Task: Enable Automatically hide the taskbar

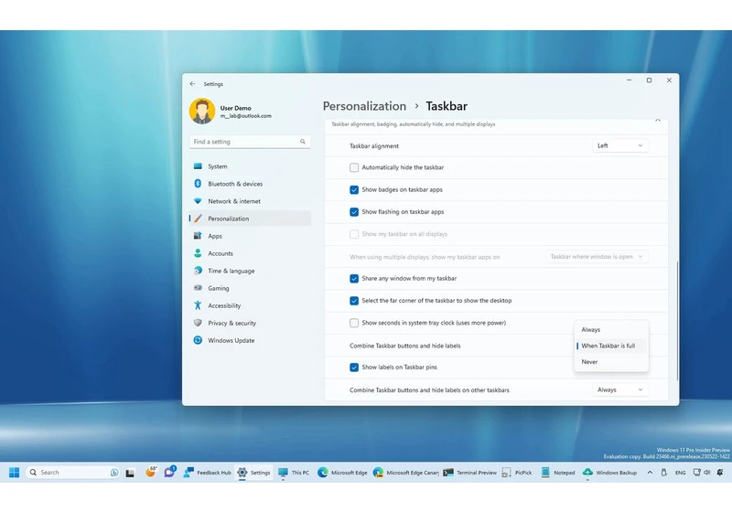Action: [354, 167]
